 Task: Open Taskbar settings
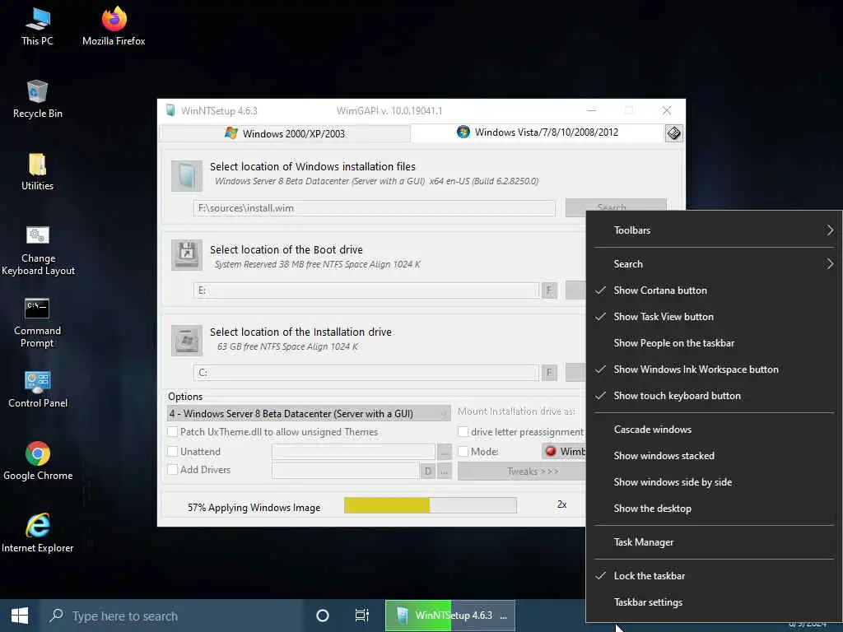(x=714, y=602)
